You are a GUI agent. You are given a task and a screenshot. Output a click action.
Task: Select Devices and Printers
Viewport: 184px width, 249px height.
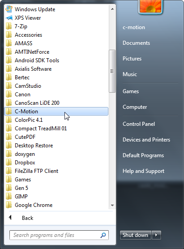(x=146, y=140)
